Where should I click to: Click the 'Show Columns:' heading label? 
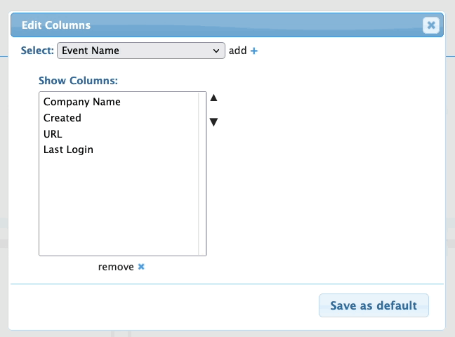point(78,80)
